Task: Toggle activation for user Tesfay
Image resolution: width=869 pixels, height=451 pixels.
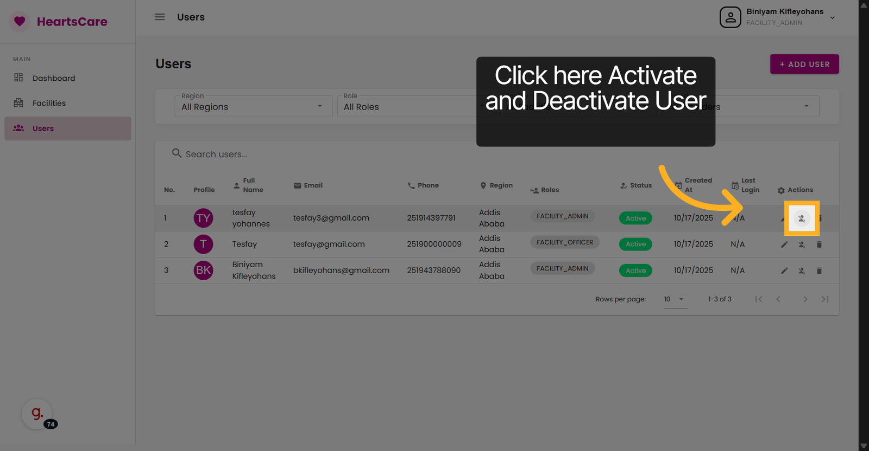Action: point(801,244)
